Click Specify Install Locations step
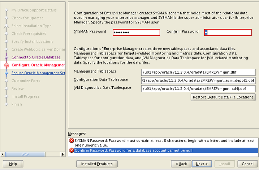Viewport: 259px width, 170px height. click(x=33, y=42)
